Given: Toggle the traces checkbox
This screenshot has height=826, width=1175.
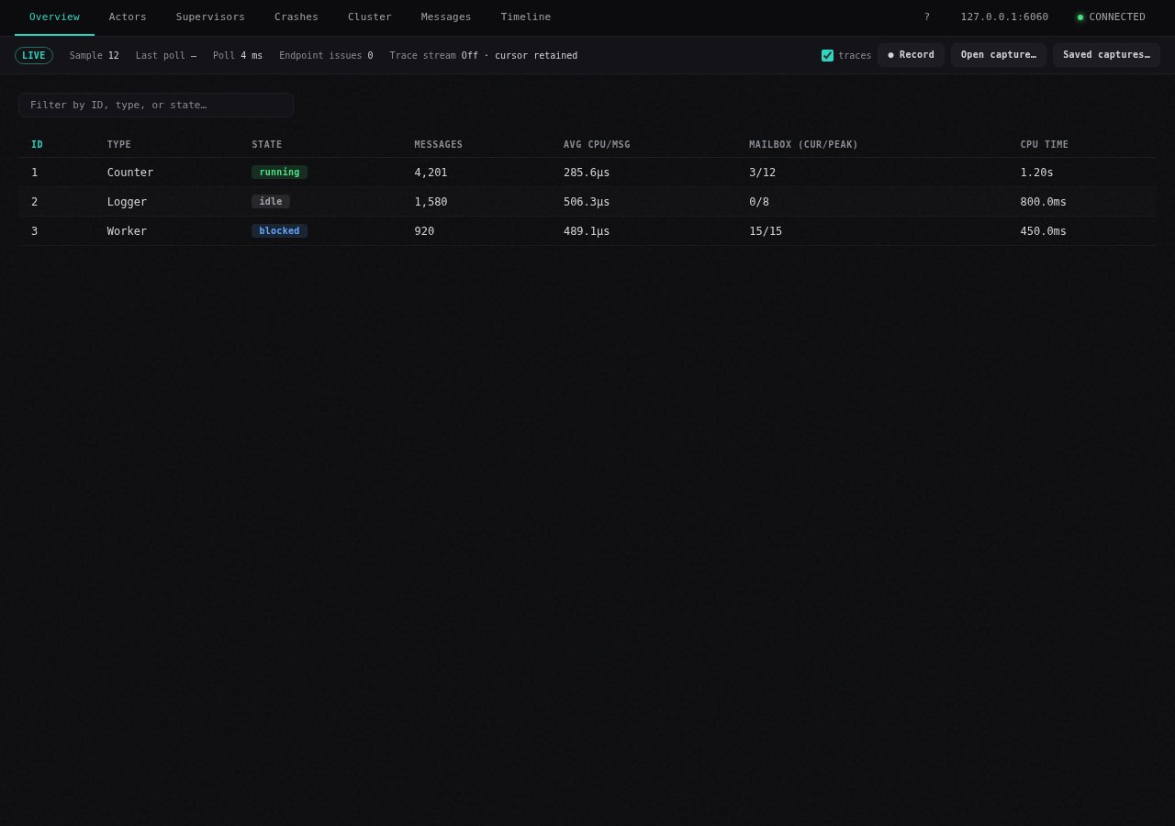Looking at the screenshot, I should tap(827, 56).
